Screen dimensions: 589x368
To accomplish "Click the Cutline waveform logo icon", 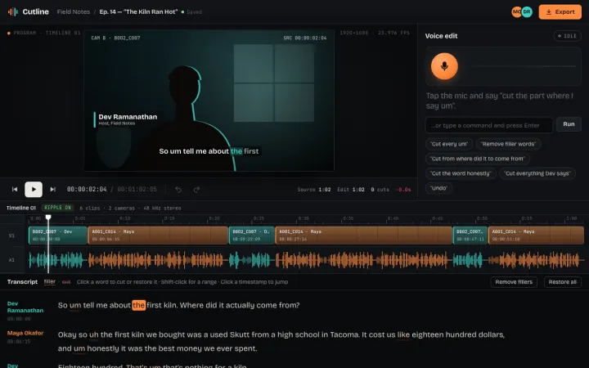I will [13, 11].
